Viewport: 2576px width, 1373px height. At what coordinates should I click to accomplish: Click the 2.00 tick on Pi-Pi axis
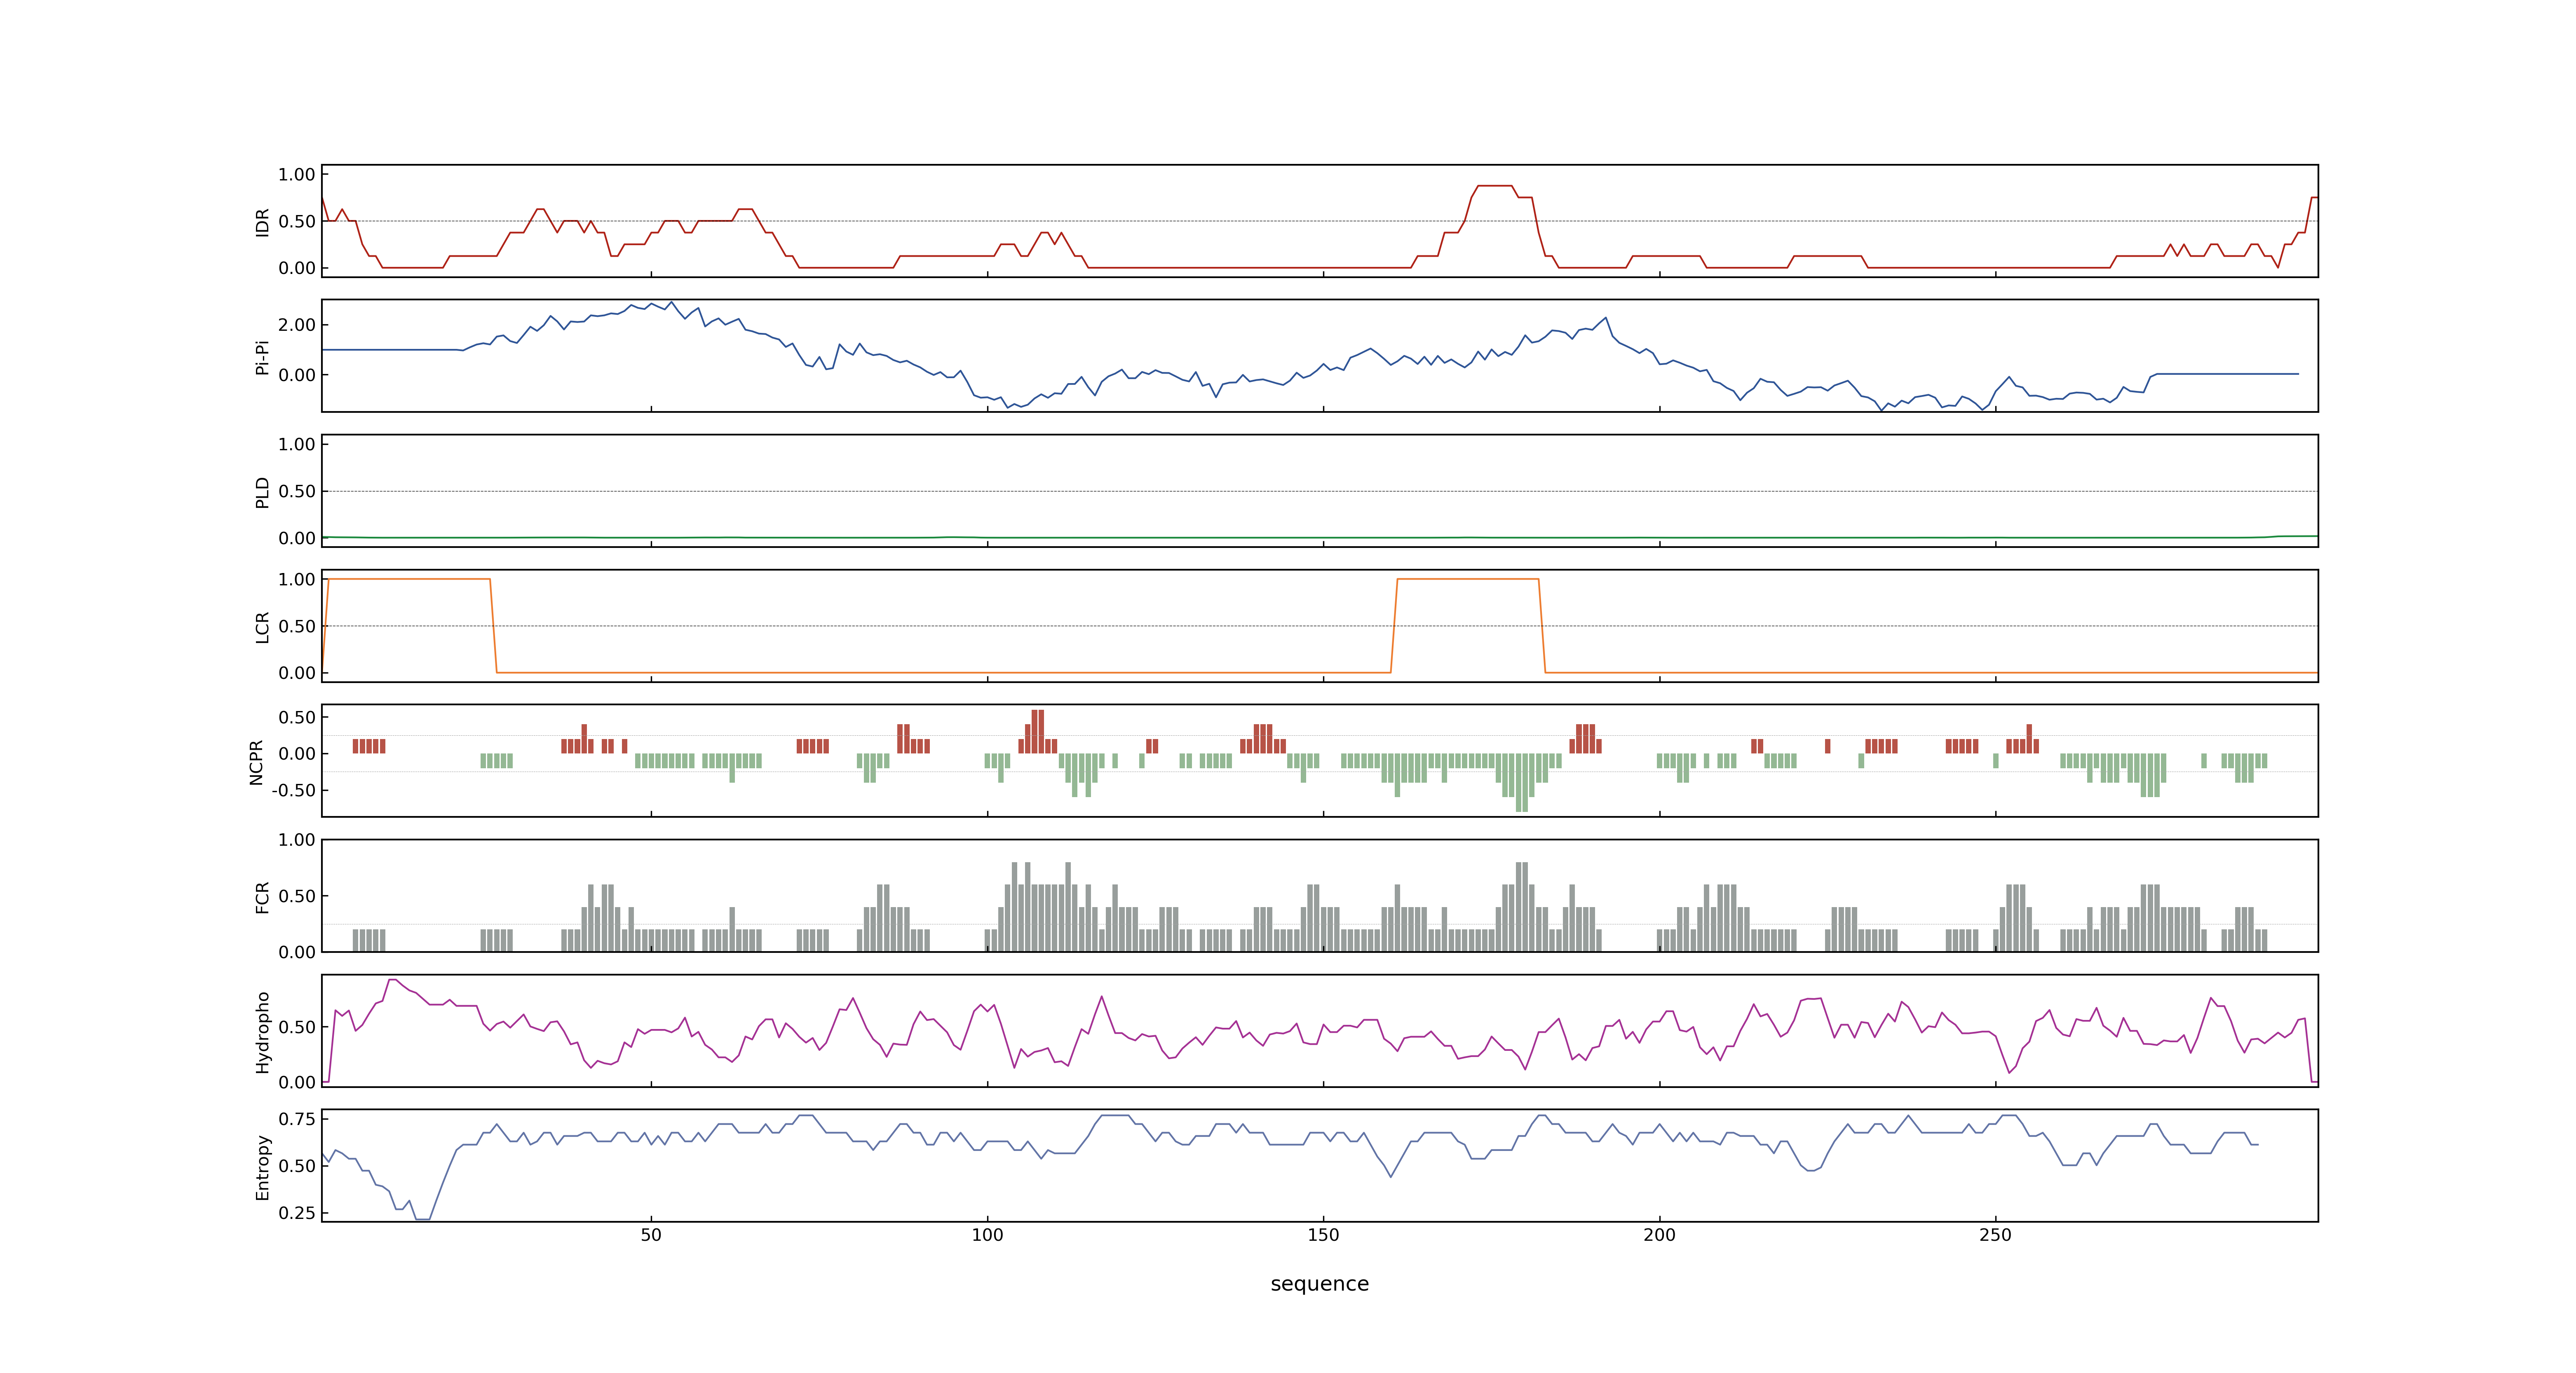296,325
